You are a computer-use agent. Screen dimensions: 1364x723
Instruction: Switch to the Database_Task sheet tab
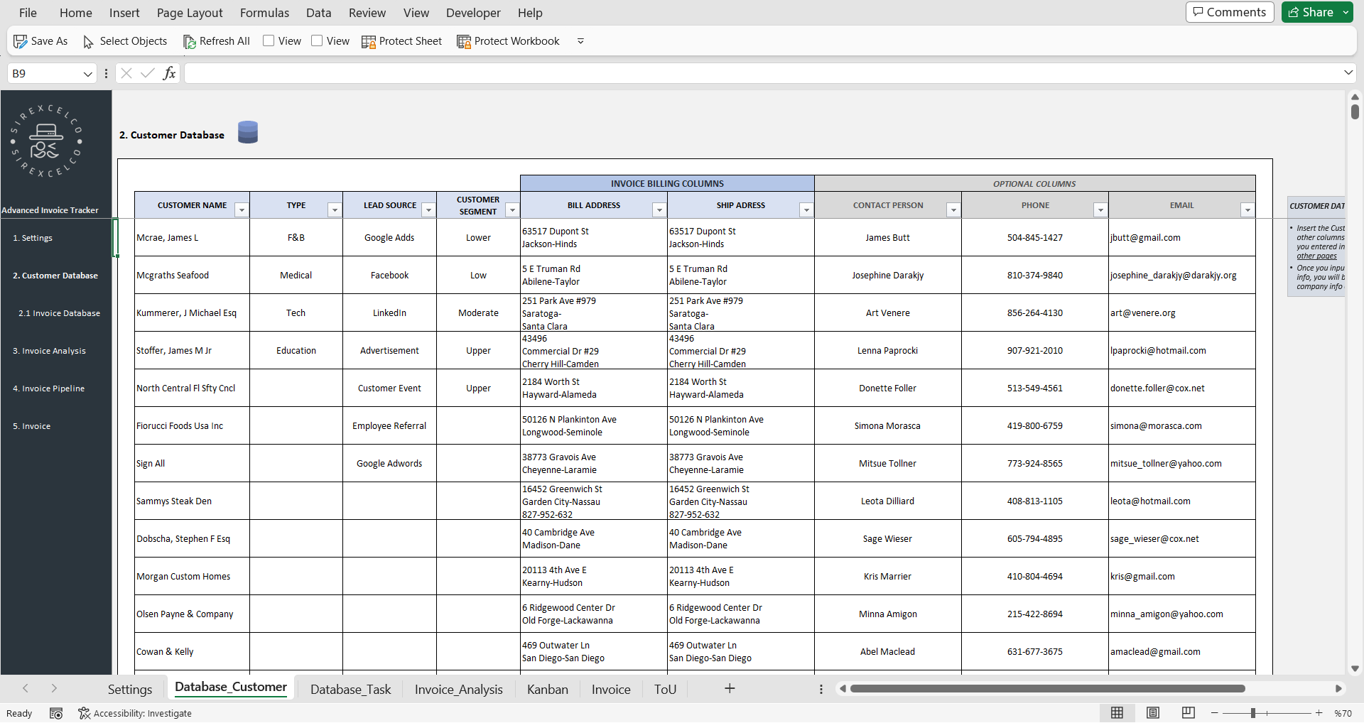(x=351, y=689)
